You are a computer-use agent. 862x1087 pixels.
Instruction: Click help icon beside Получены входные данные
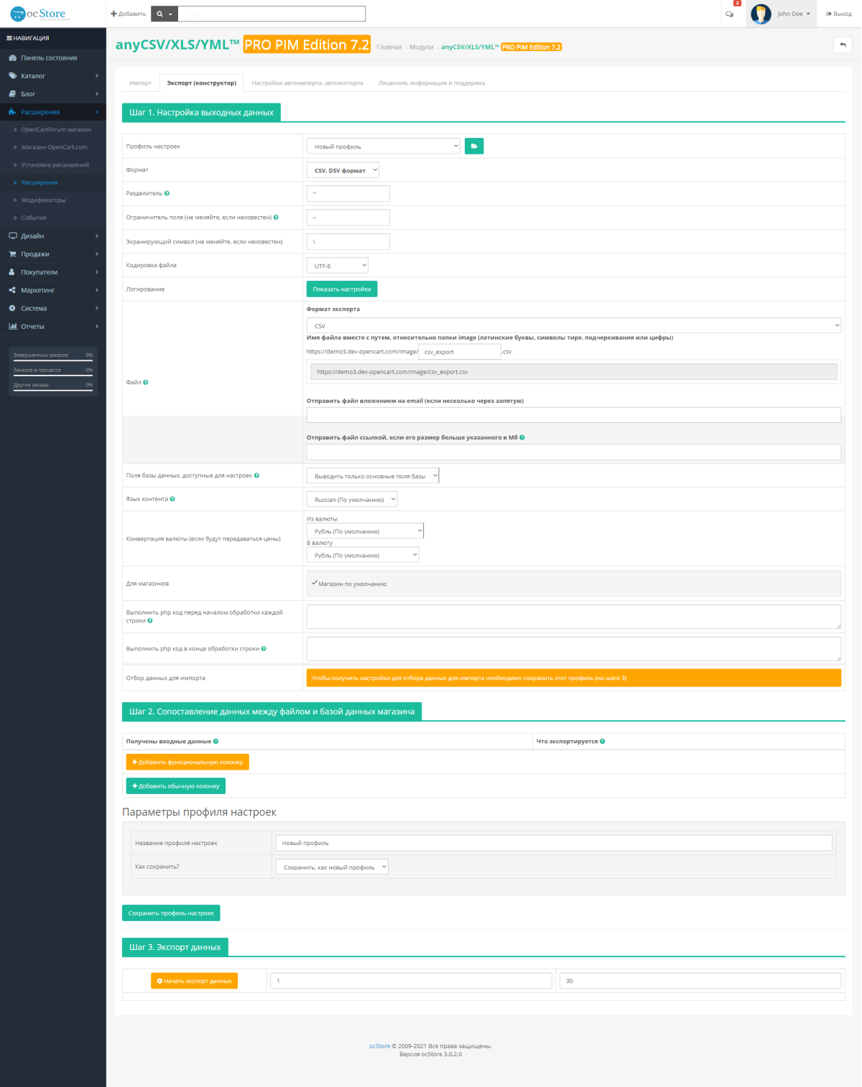pyautogui.click(x=216, y=741)
